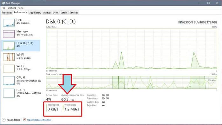Click the Disk 0 (C: D:) heading
Viewport: 222px width, 125px height.
click(61, 22)
